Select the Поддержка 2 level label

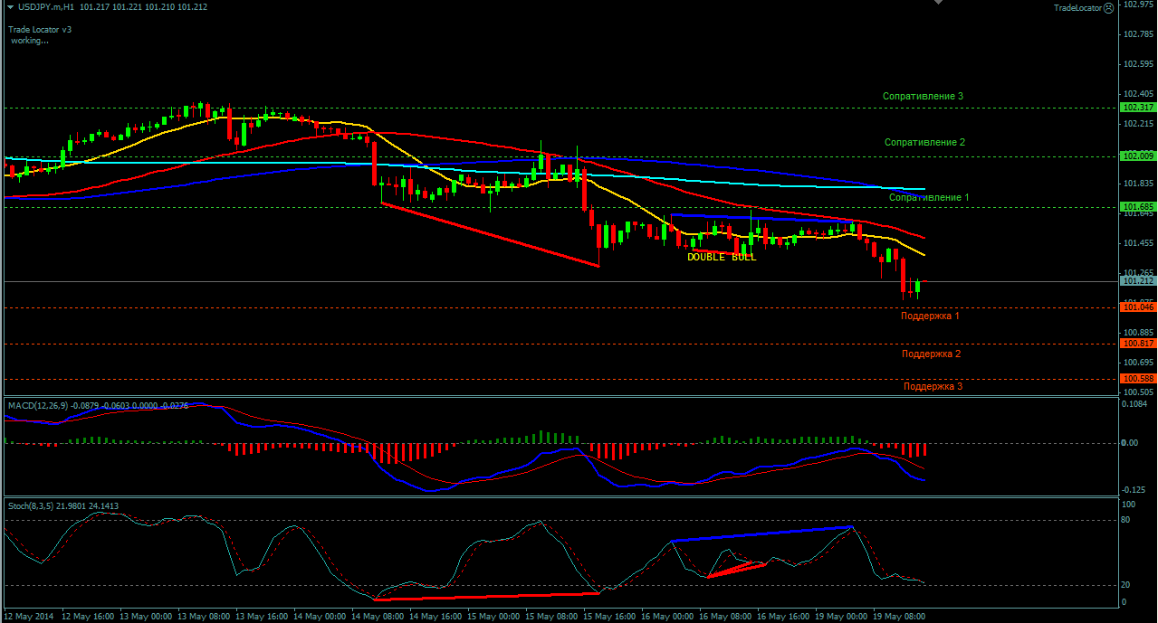932,354
